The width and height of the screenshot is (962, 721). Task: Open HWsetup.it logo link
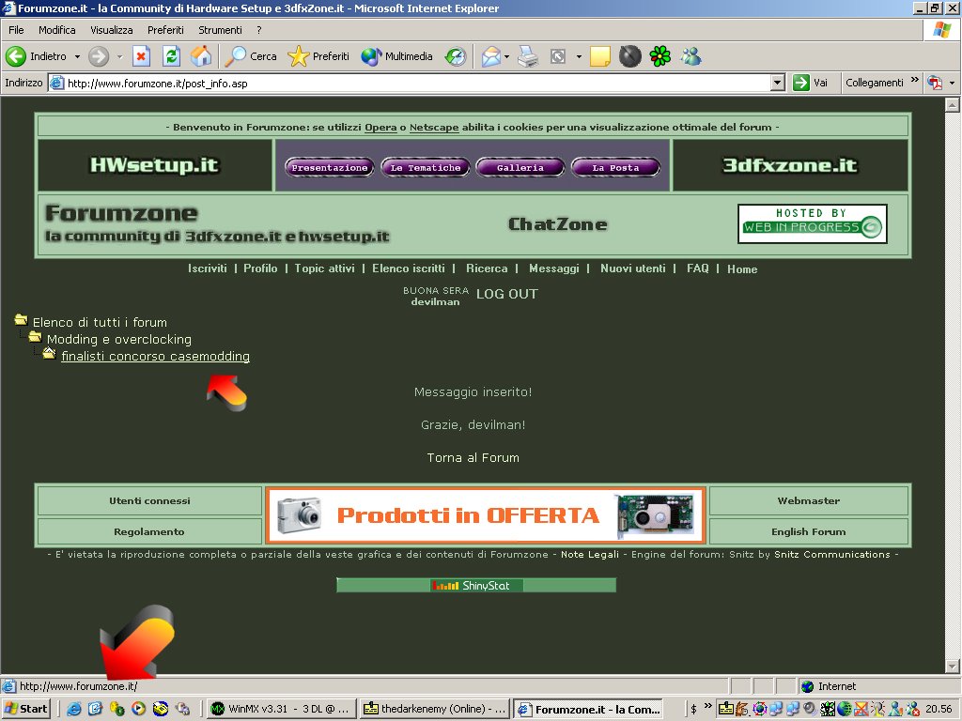click(155, 165)
